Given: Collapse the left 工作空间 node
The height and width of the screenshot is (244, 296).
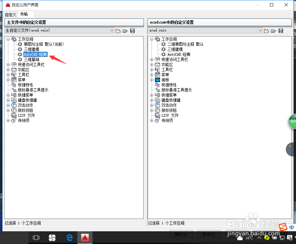Looking at the screenshot, I should pos(8,39).
